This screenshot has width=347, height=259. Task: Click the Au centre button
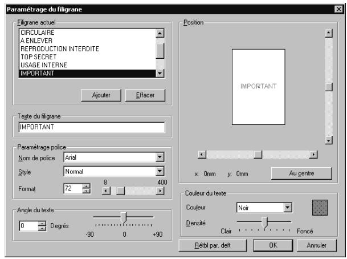[x=301, y=173]
